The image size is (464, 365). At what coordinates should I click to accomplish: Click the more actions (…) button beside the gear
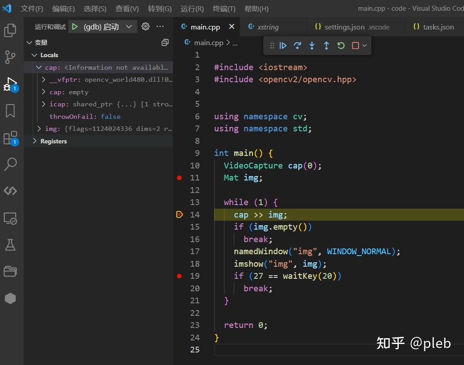coord(160,26)
